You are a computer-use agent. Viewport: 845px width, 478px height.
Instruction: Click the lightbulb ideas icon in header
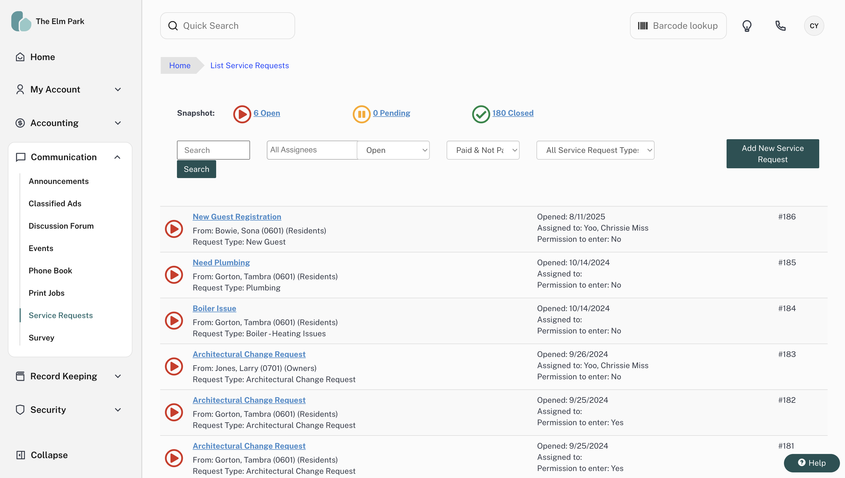click(x=747, y=26)
